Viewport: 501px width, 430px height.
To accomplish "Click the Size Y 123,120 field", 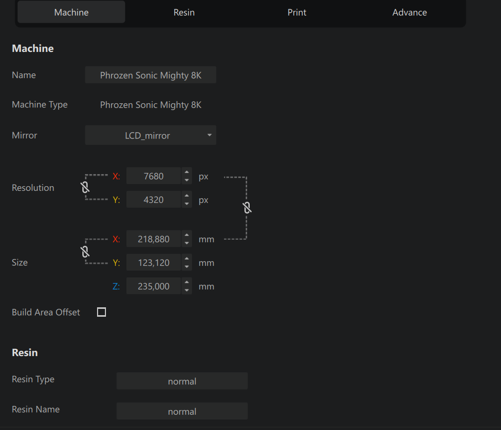I will 154,263.
